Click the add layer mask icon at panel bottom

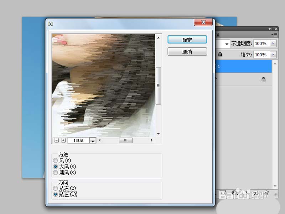[x=233, y=193]
